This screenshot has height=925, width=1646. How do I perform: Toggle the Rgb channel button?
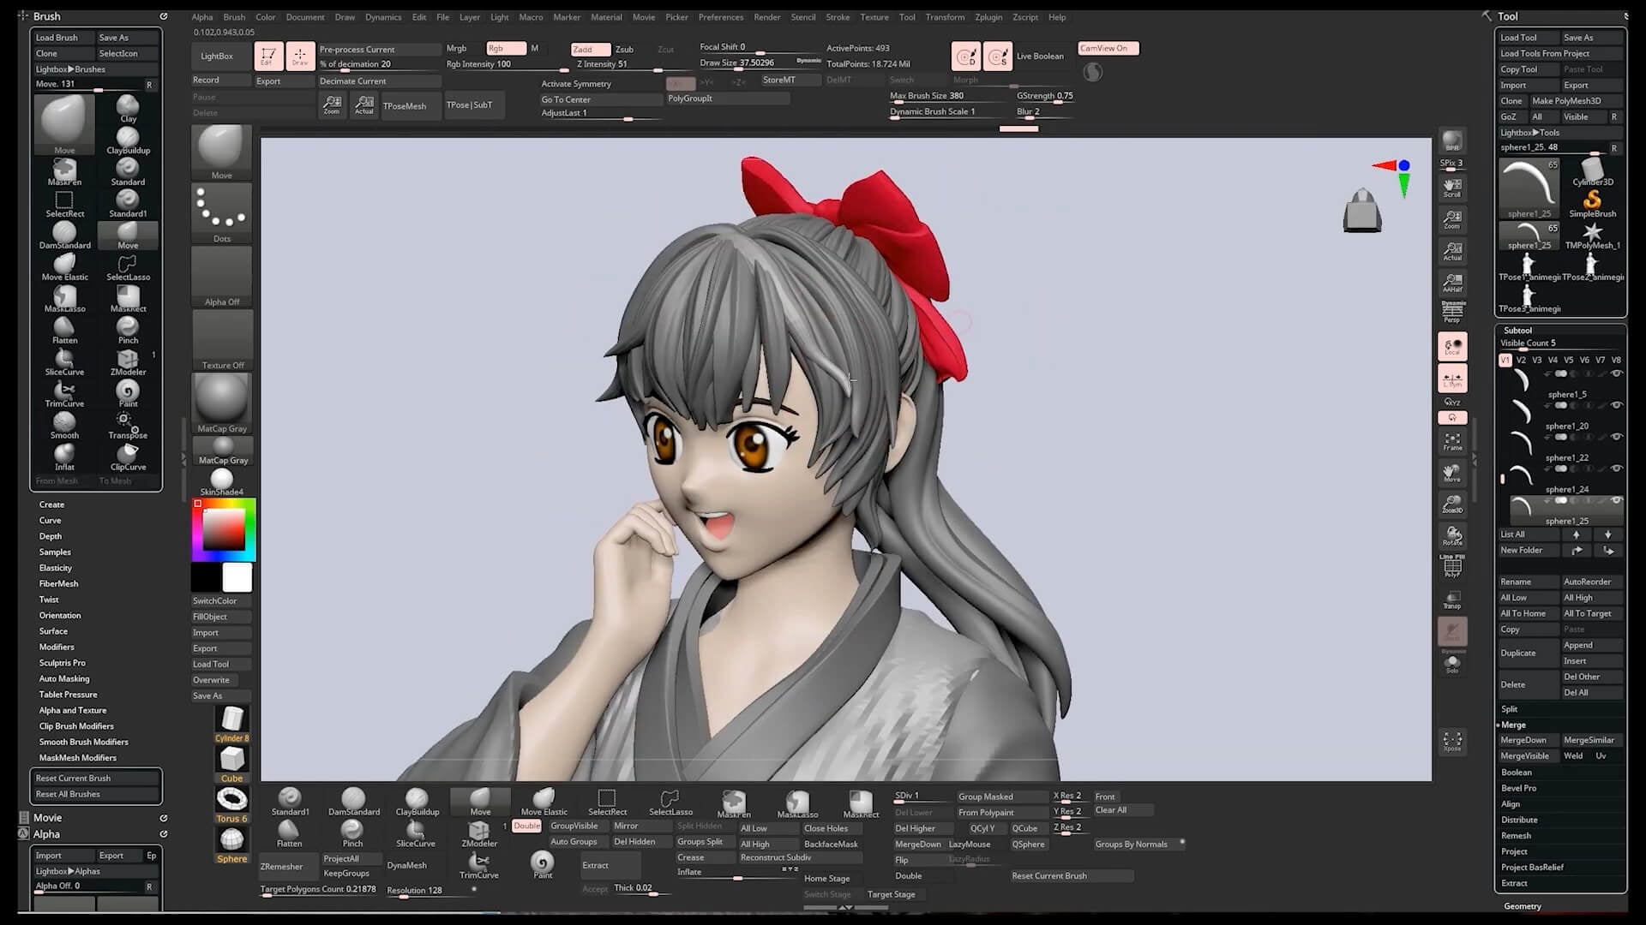506,49
